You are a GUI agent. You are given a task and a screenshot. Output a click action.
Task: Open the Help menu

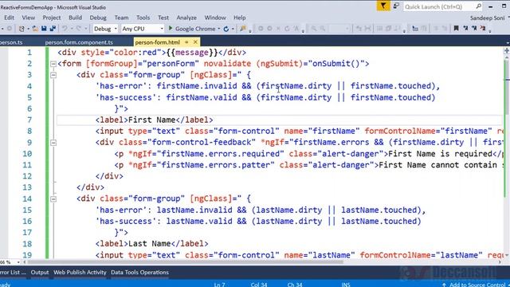click(239, 18)
